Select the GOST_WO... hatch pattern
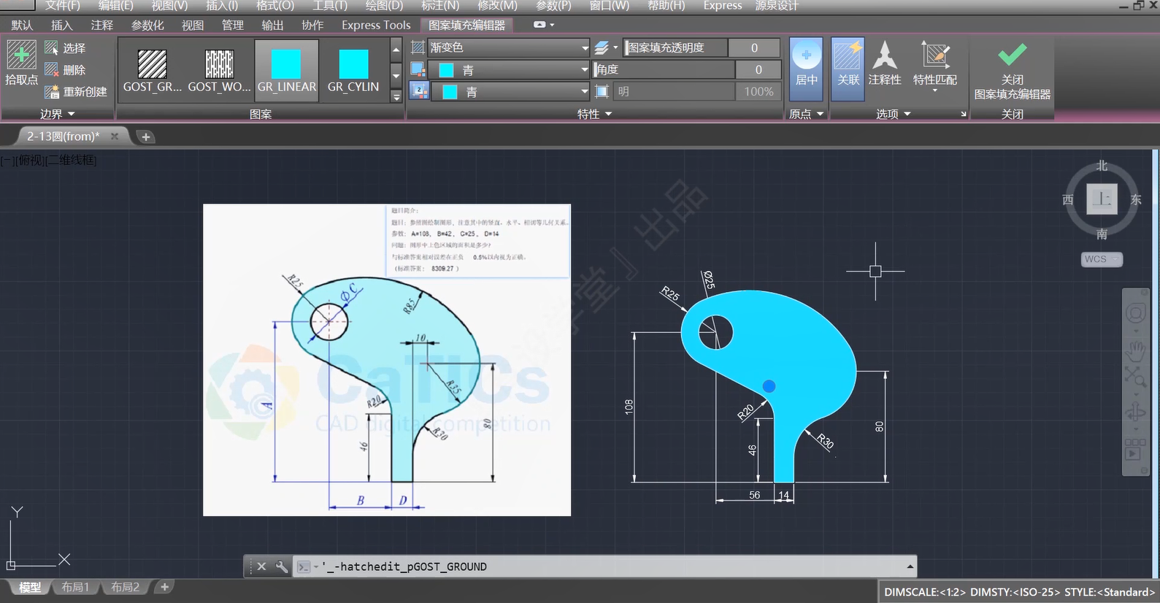Screen dimensions: 1160x603 click(x=219, y=71)
